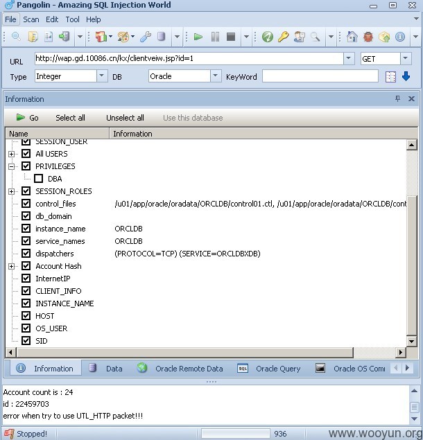This screenshot has width=423, height=440.
Task: Uncheck the OS_USER checkbox
Action: [x=26, y=328]
